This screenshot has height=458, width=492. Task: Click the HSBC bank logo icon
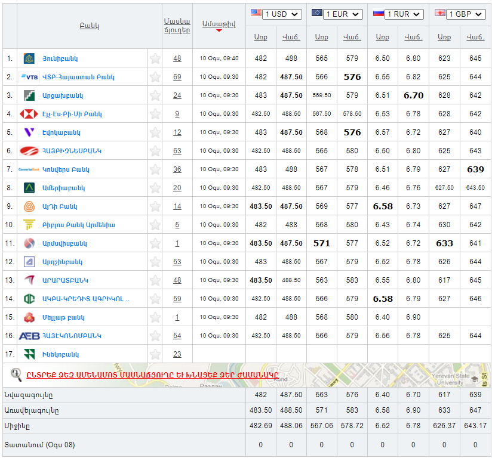tap(29, 114)
